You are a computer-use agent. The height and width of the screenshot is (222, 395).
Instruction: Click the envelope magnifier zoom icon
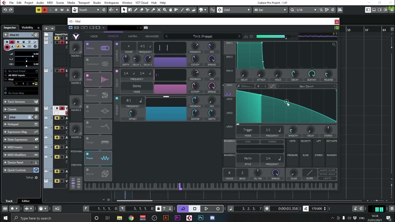point(334,45)
